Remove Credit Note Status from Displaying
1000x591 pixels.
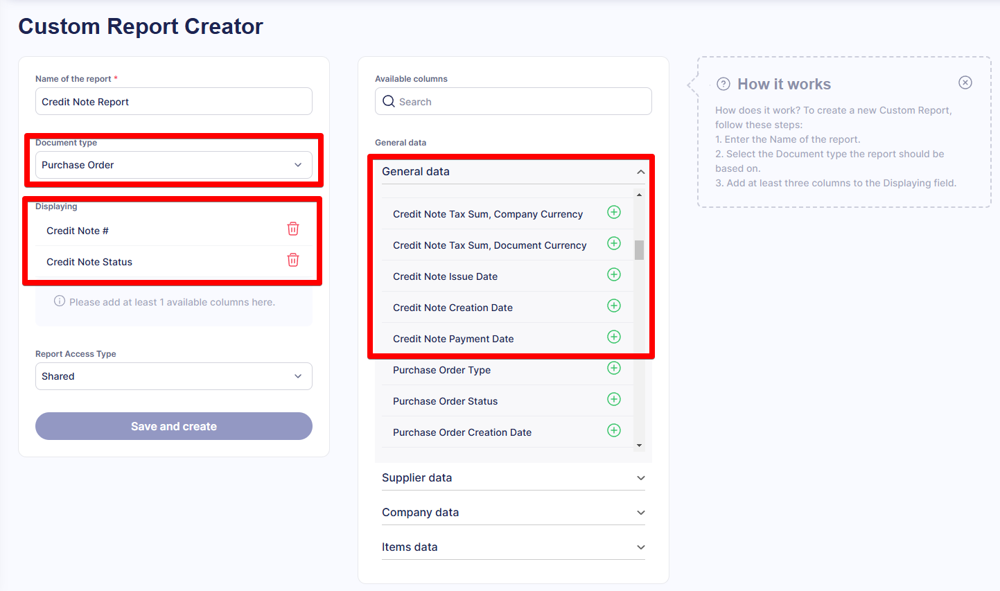click(293, 260)
